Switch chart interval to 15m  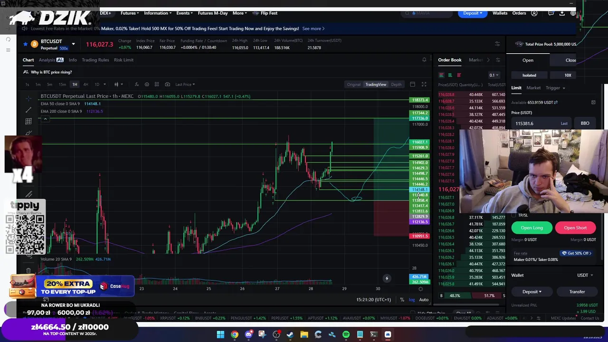(x=62, y=85)
